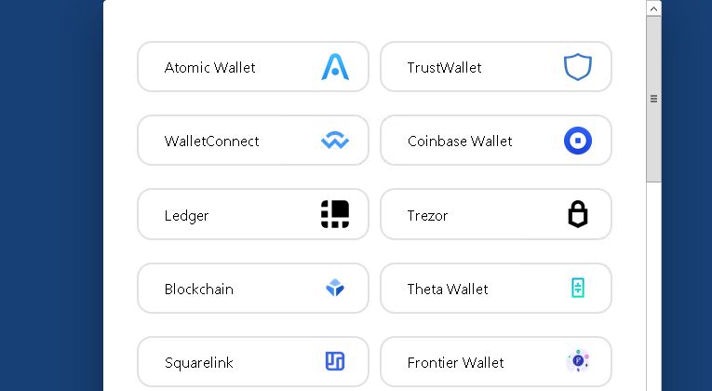Click the Atomic Wallet logo icon
712x391 pixels.
tap(335, 67)
